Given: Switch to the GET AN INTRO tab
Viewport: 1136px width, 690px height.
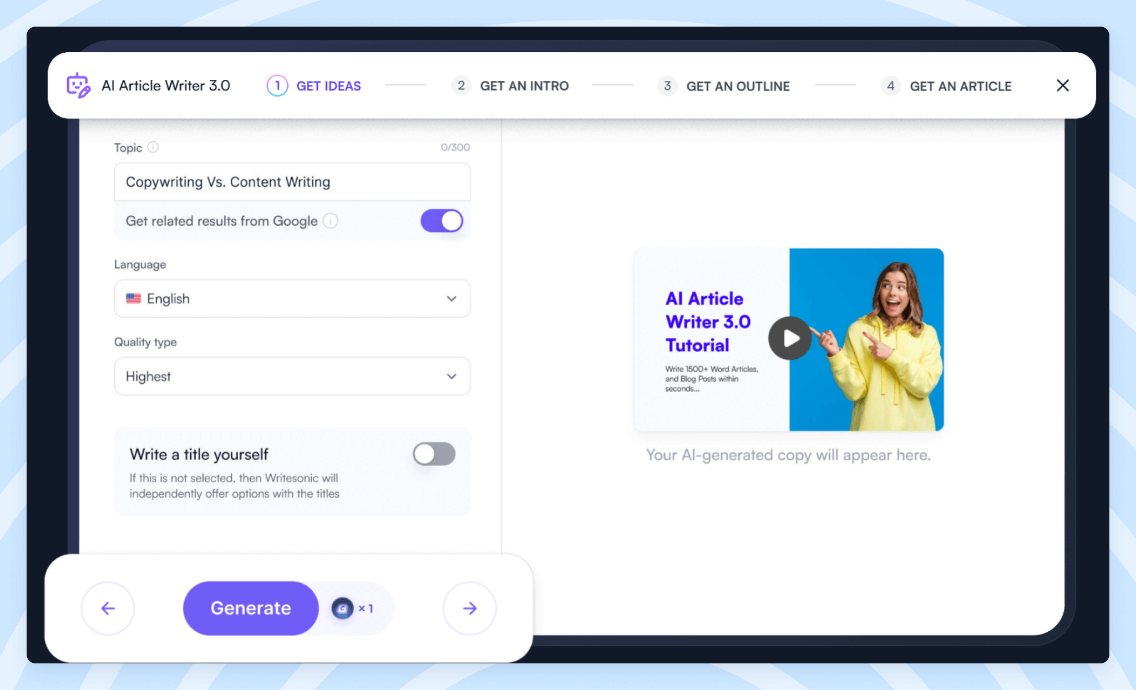Looking at the screenshot, I should tap(523, 85).
